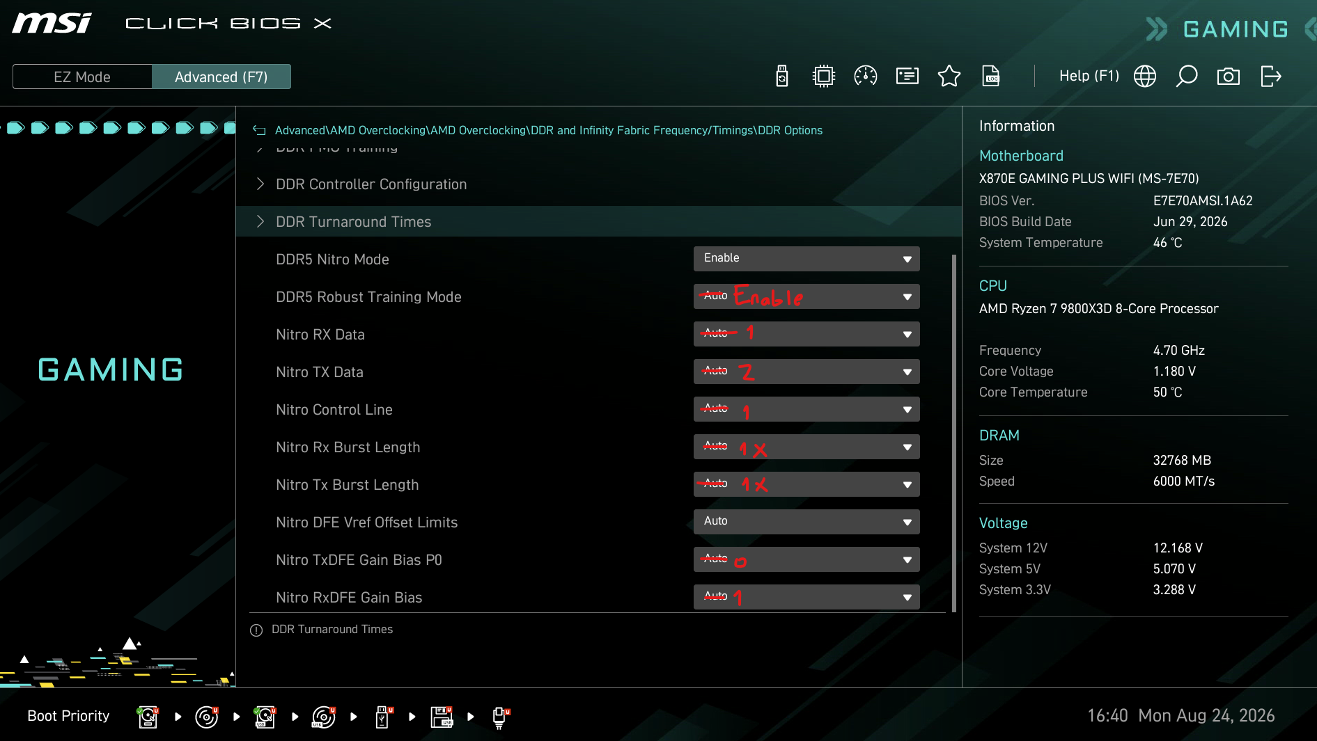Click the 'Nitro DFE Vref Offset Limits' label
The image size is (1317, 741).
point(367,523)
